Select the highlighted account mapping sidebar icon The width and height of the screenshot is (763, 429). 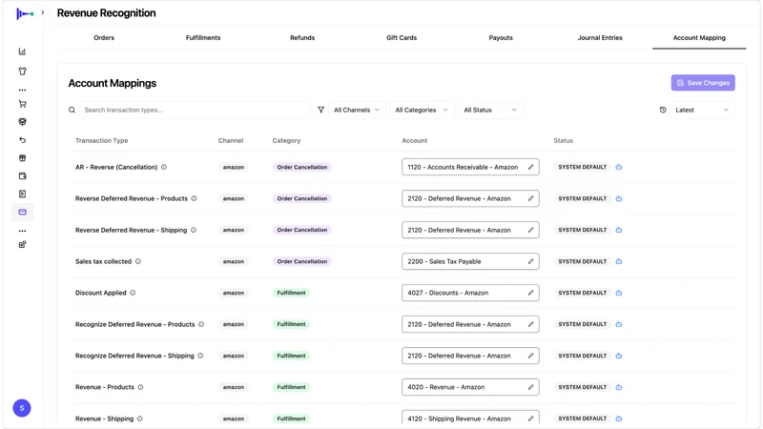pyautogui.click(x=22, y=212)
